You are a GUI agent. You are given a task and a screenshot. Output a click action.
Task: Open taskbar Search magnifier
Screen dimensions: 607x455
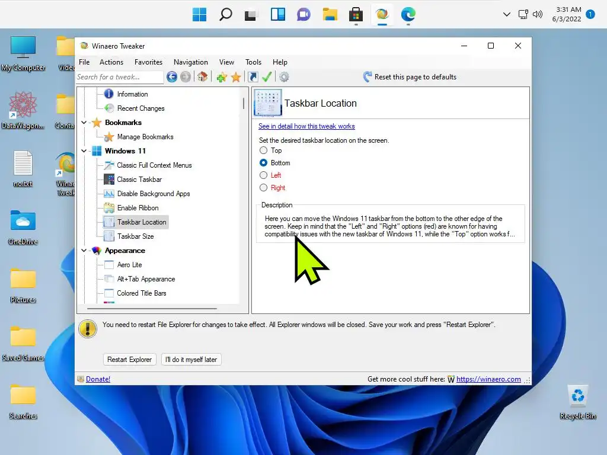[x=226, y=15]
